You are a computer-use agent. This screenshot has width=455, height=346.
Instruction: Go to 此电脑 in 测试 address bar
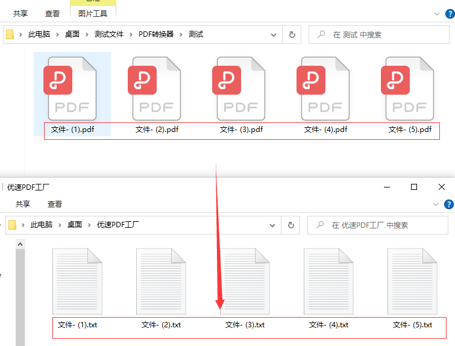39,34
